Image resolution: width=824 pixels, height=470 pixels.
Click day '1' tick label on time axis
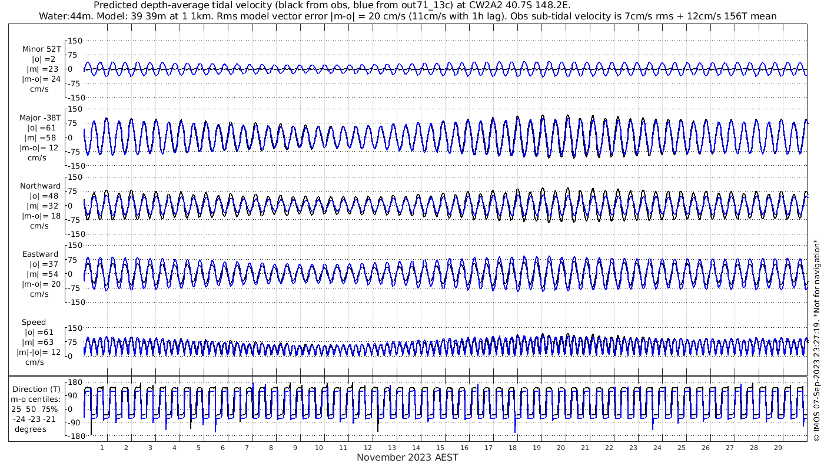point(102,448)
